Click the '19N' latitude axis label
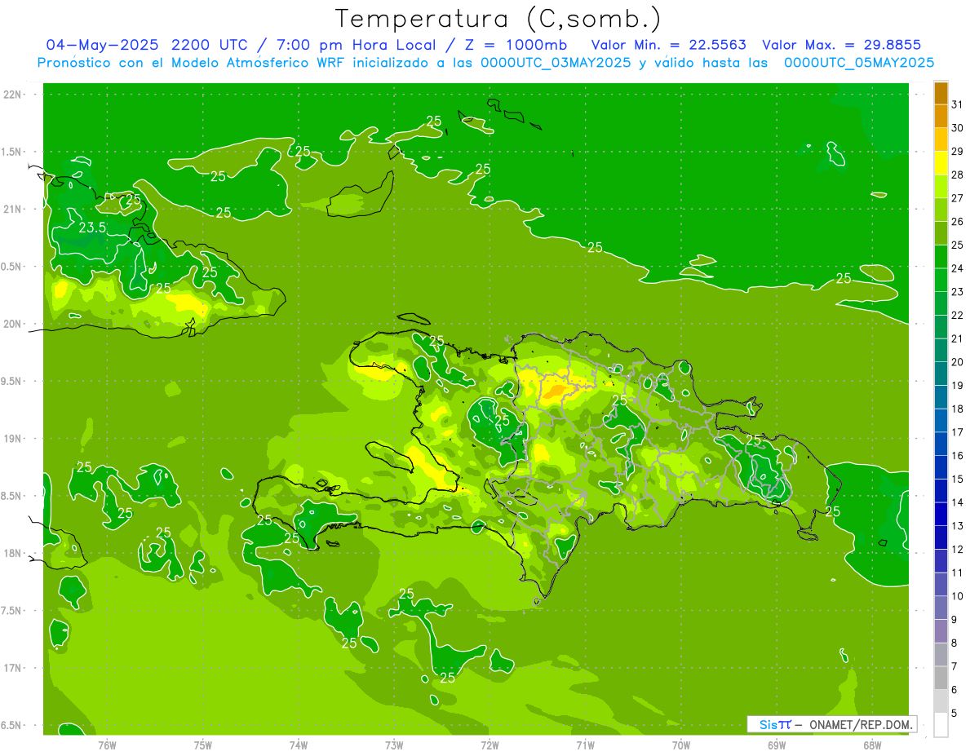The image size is (979, 756). pos(12,439)
